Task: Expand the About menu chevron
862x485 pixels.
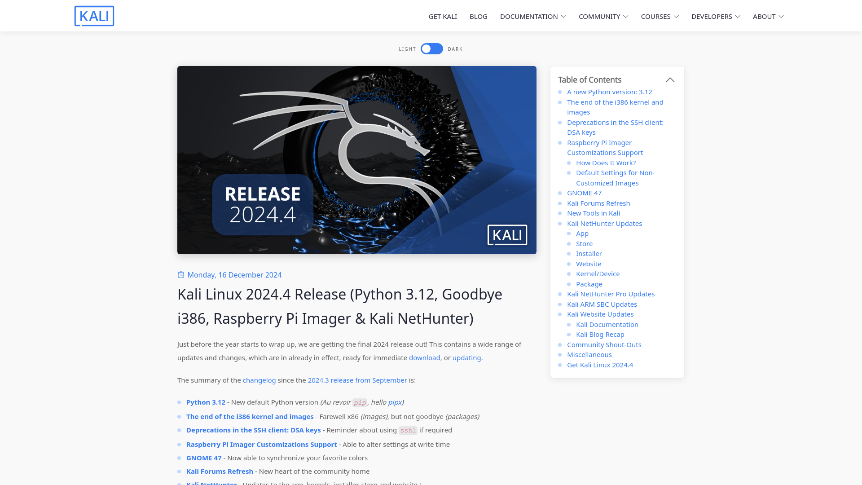Action: pos(781,17)
